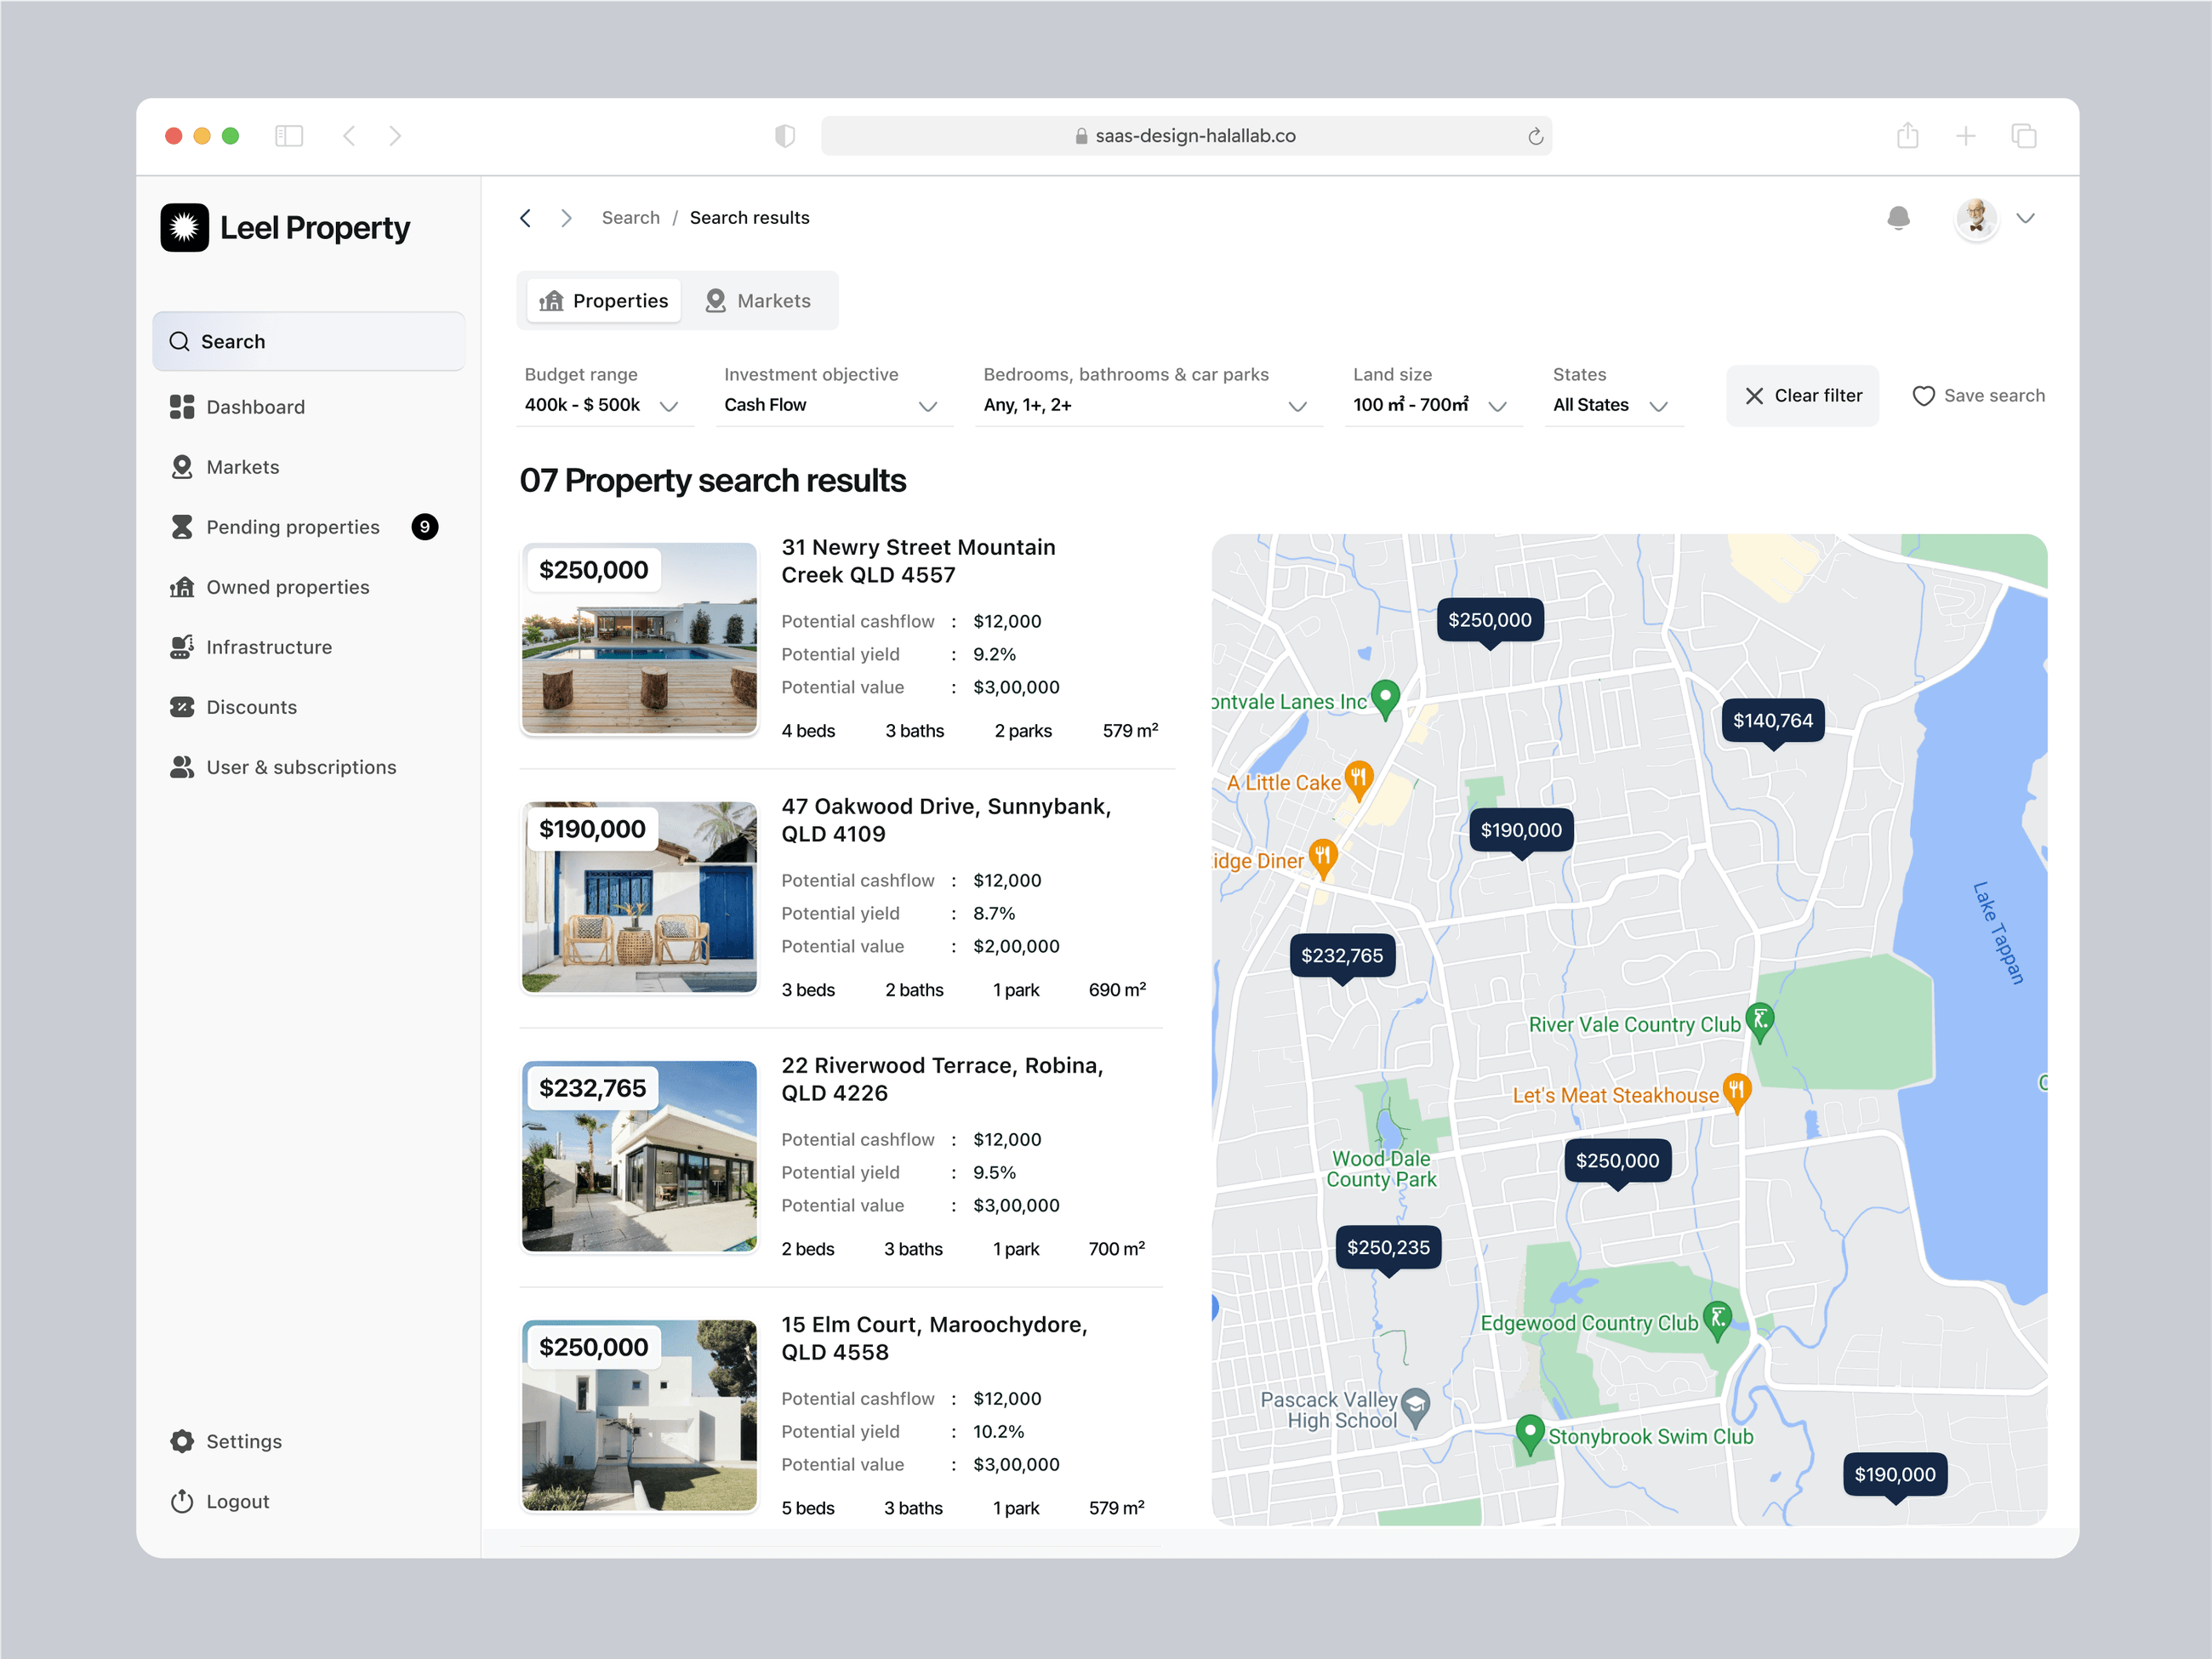Click the $140,764 map price marker
The image size is (2212, 1659).
pos(1772,721)
